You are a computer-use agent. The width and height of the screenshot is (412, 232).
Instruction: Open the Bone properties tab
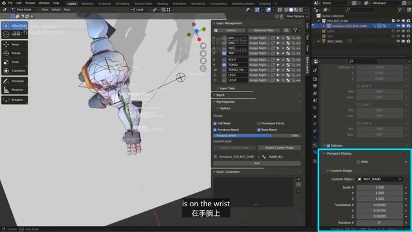pyautogui.click(x=315, y=145)
